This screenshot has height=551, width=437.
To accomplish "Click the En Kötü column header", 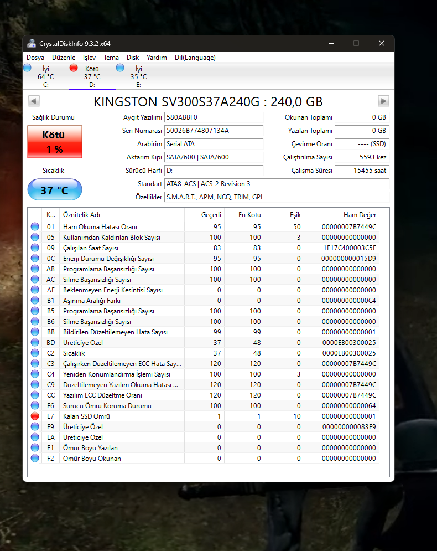I will pyautogui.click(x=244, y=215).
